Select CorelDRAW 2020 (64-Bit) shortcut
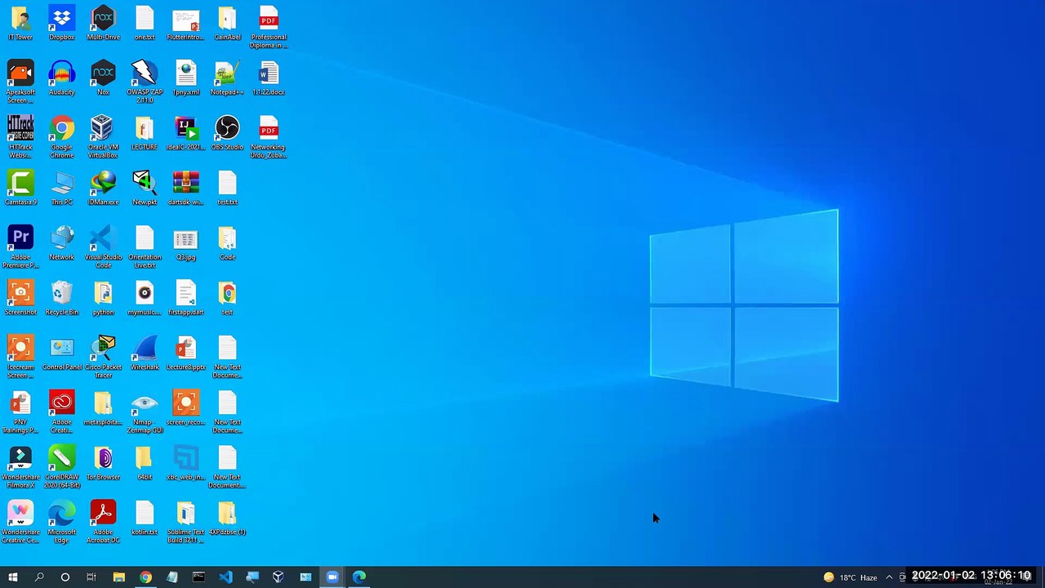The height and width of the screenshot is (588, 1045). [x=62, y=467]
